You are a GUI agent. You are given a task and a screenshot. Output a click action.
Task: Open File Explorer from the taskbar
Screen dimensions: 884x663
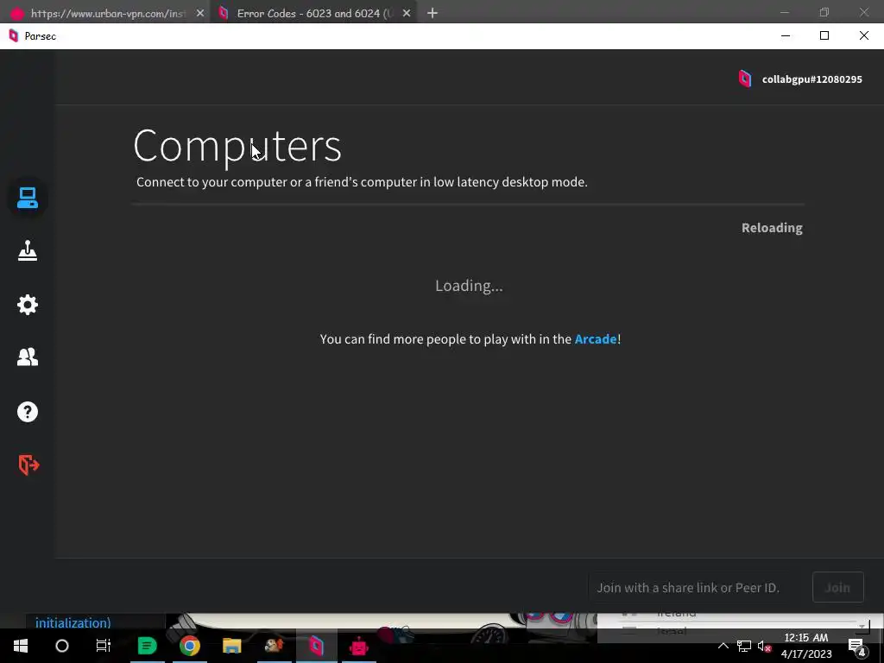click(231, 646)
